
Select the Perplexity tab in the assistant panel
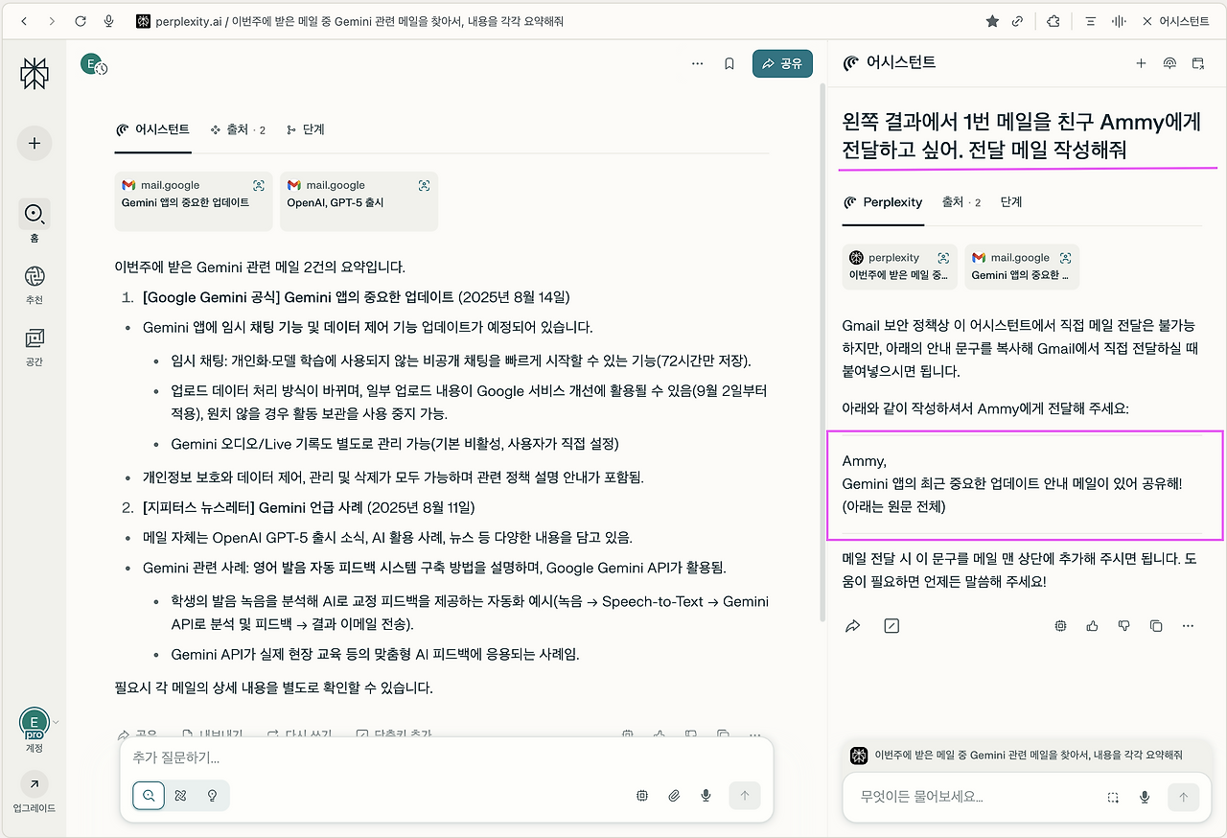(x=883, y=202)
